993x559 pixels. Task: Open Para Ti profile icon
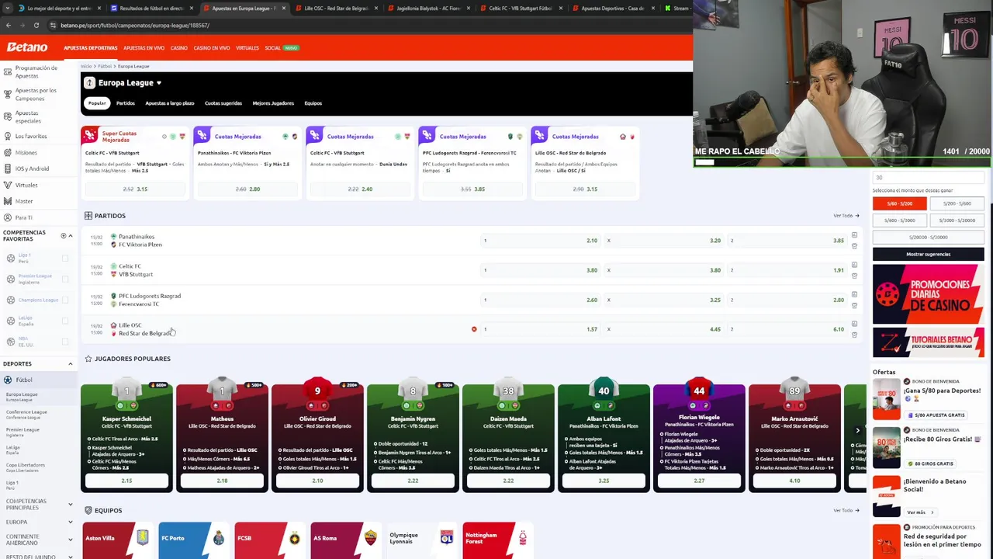pos(8,217)
